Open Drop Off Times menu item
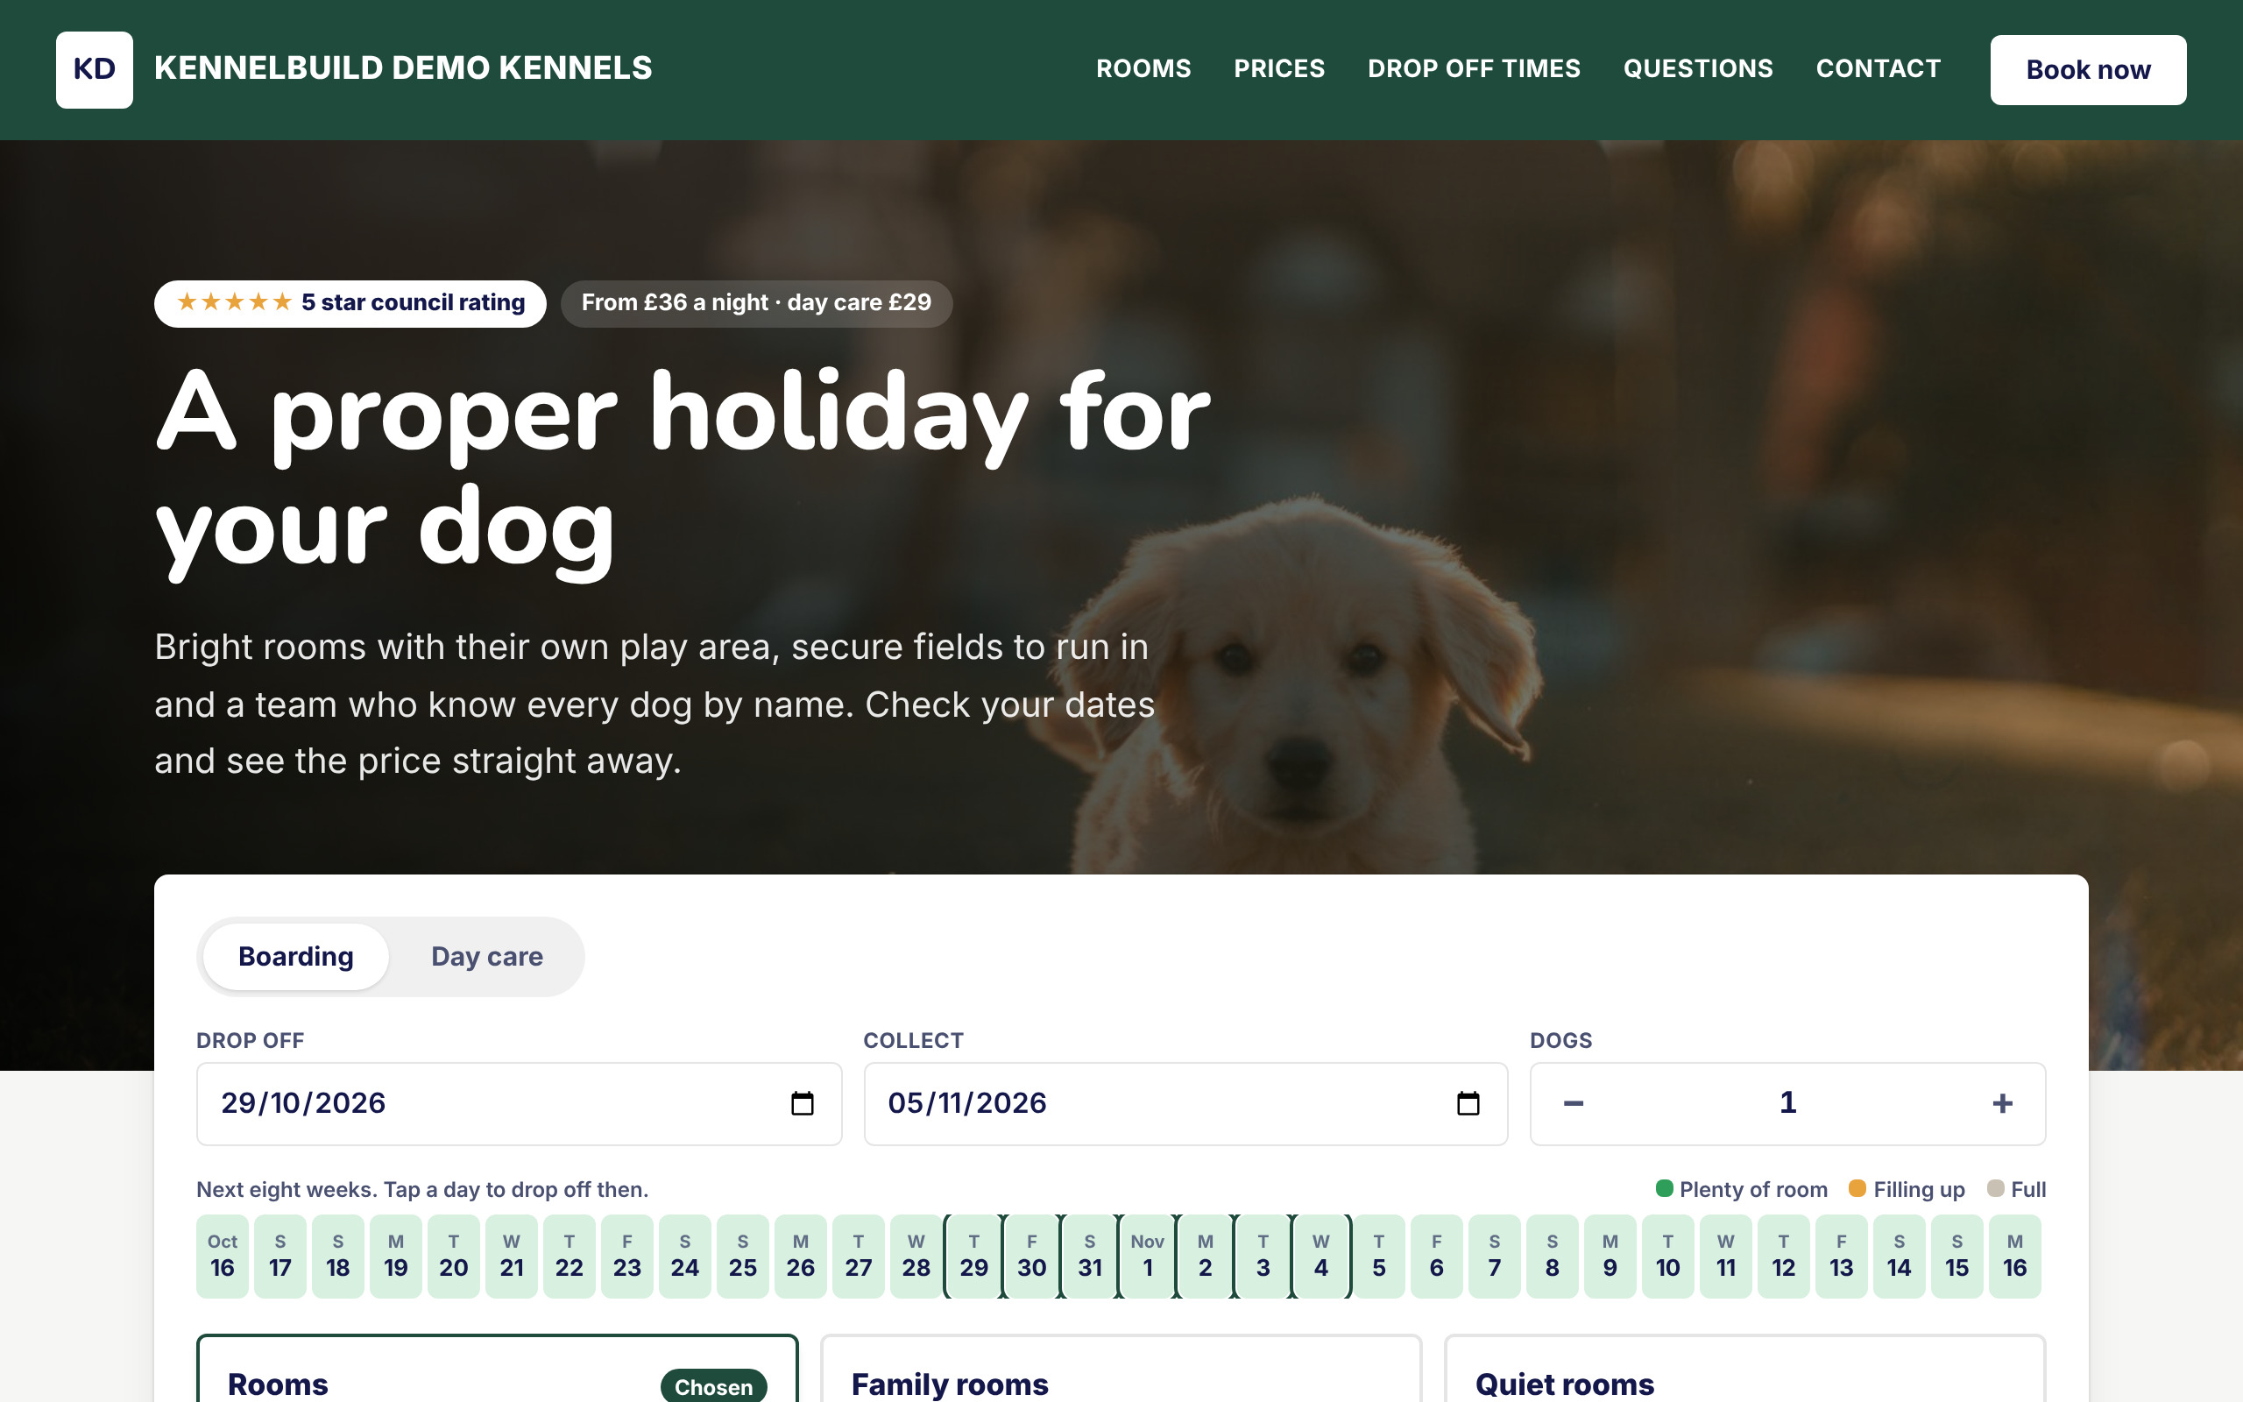Screen dimensions: 2243x1402 click(x=1474, y=68)
